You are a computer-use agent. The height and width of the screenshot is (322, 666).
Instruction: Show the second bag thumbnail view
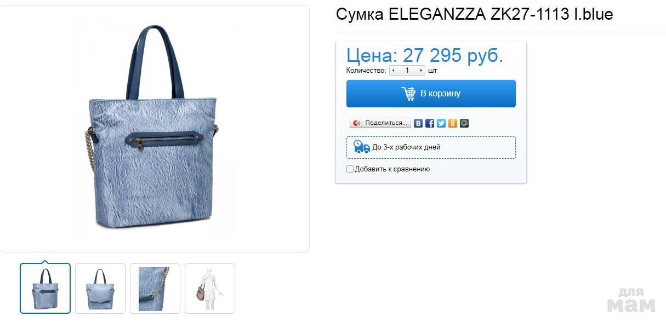pyautogui.click(x=100, y=288)
